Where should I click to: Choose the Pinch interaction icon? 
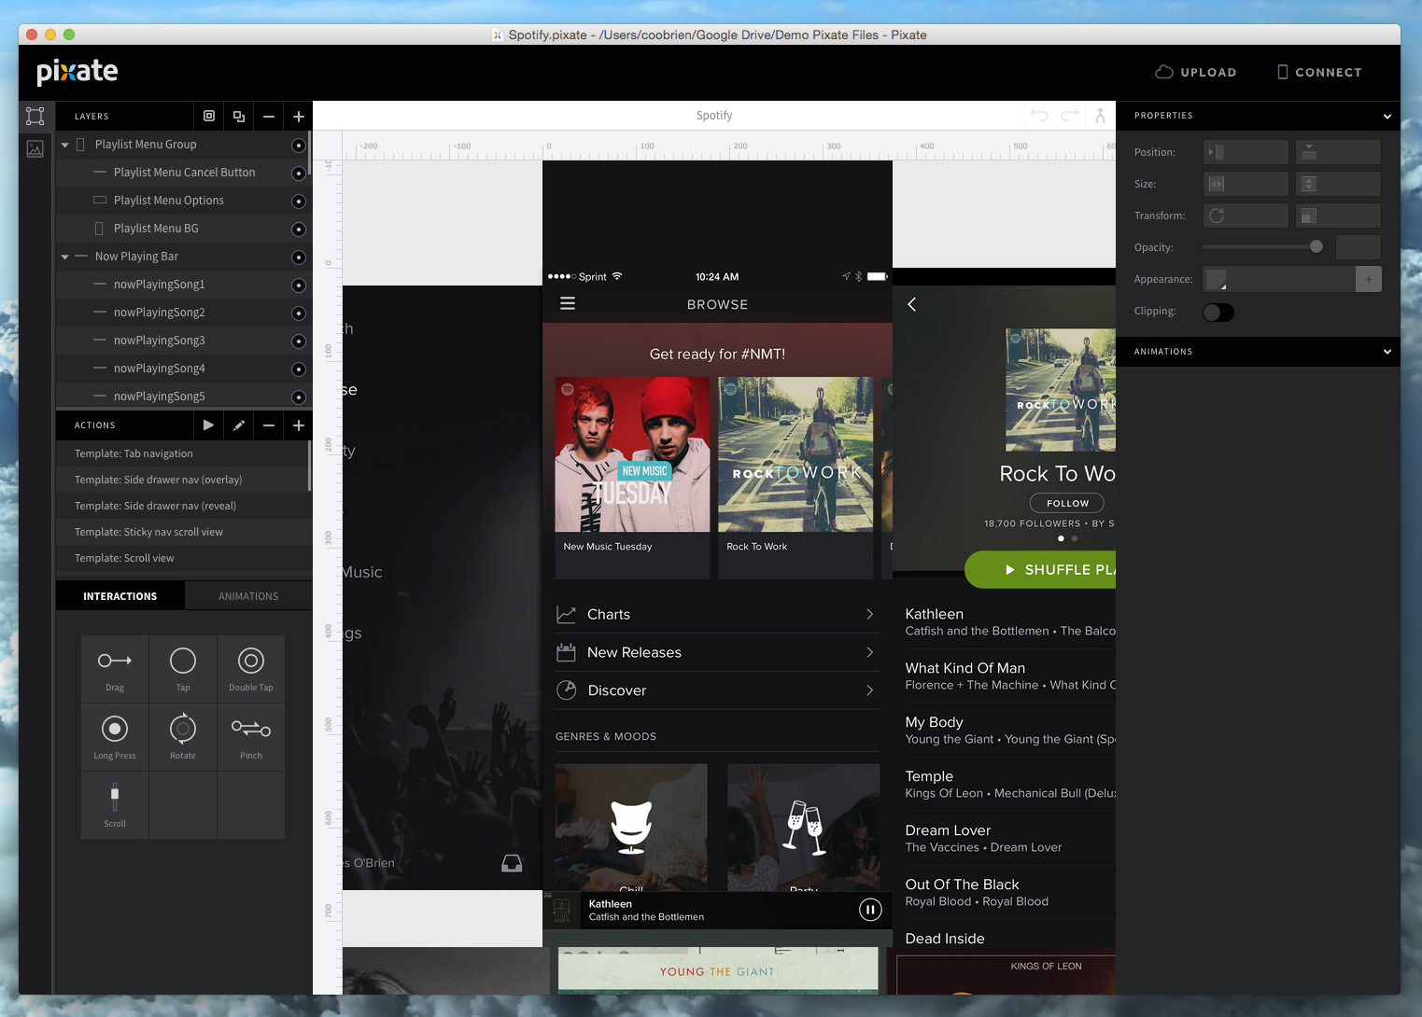point(251,730)
